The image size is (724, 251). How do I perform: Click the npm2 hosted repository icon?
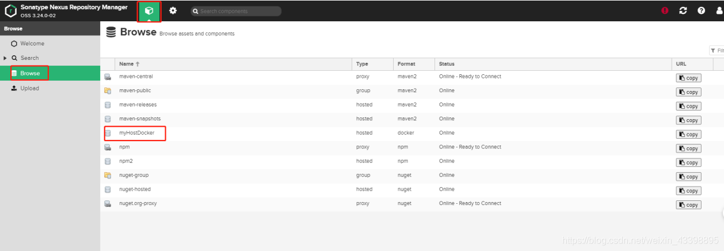[108, 161]
